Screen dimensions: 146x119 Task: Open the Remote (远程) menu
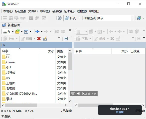82,11
